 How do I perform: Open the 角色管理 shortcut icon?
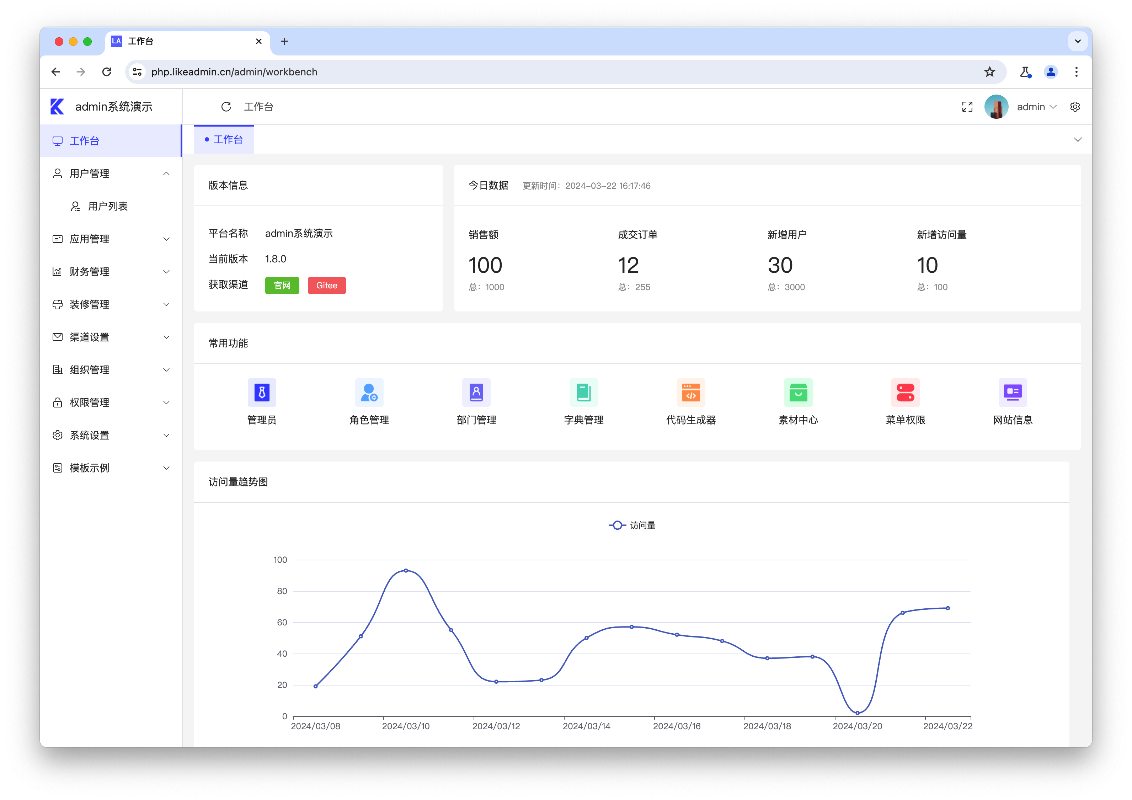[x=369, y=393]
